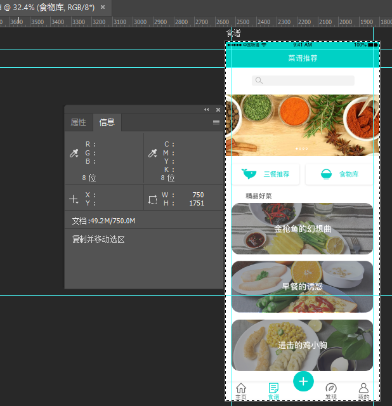Open the Info panel options menu
This screenshot has height=406, width=392.
tap(216, 122)
